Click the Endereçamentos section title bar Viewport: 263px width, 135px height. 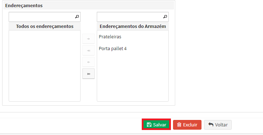pos(89,5)
